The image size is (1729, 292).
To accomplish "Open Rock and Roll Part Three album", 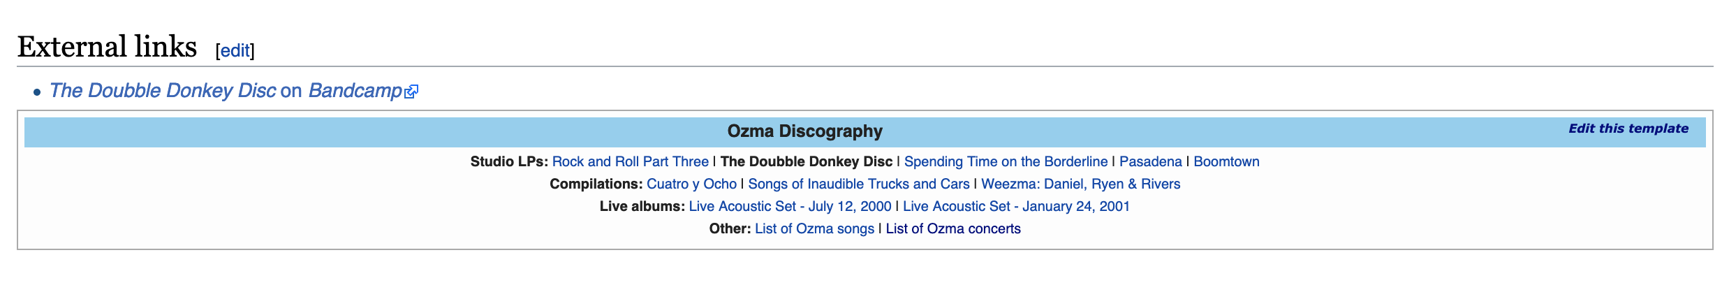I will tap(630, 161).
